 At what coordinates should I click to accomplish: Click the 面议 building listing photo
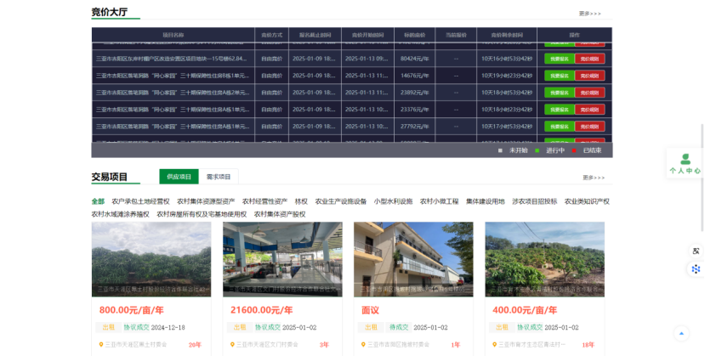tap(413, 259)
